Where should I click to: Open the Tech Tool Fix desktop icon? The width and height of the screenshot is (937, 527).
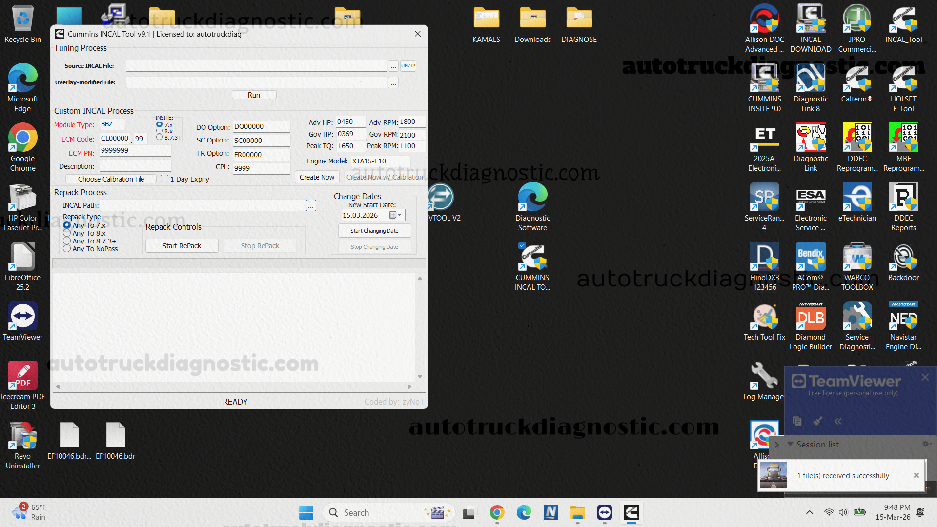coord(764,322)
